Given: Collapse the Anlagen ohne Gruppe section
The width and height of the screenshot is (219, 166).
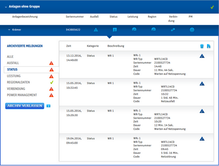Looking at the screenshot, I should (6, 7).
